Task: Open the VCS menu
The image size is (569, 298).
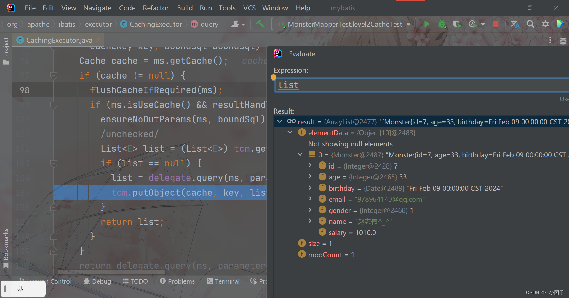Action: tap(250, 8)
